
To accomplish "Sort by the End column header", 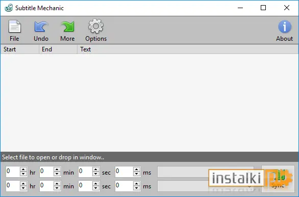I will click(58, 49).
